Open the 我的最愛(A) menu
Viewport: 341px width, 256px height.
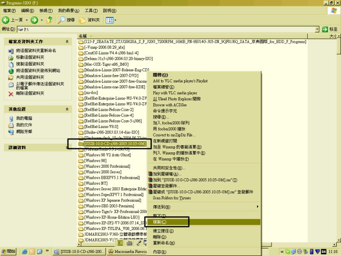(69, 10)
